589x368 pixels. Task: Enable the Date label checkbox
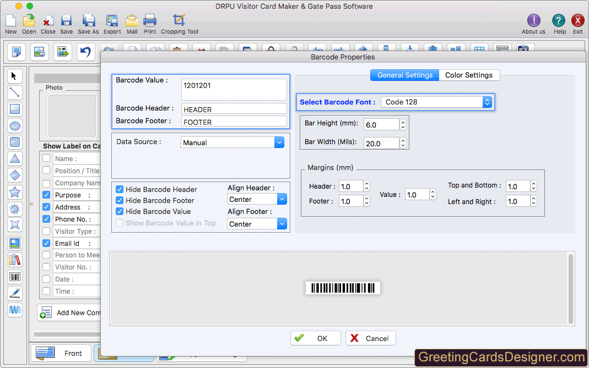[x=46, y=279]
